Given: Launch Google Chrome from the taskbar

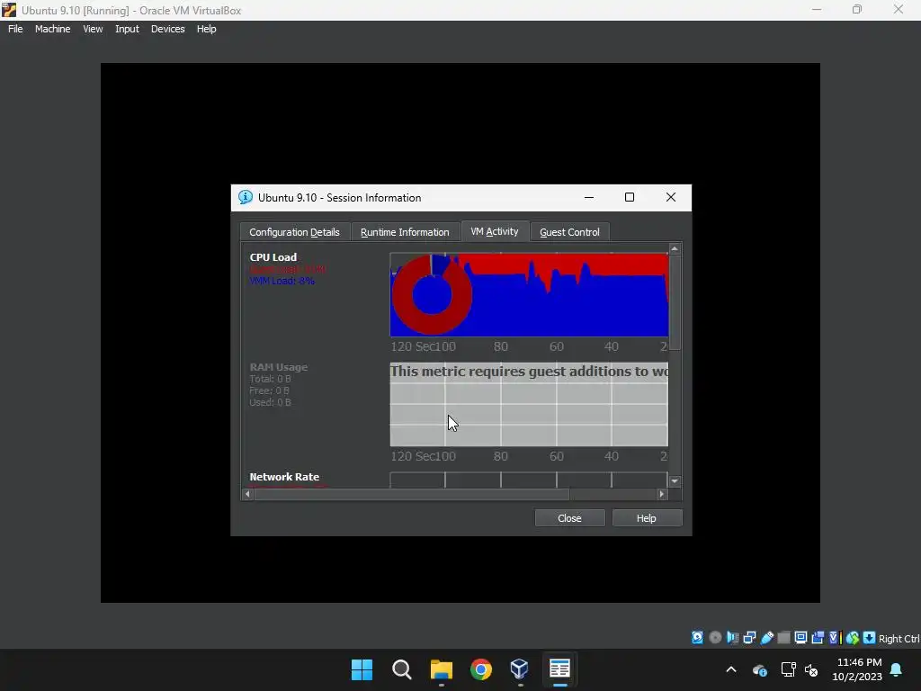Looking at the screenshot, I should (481, 669).
